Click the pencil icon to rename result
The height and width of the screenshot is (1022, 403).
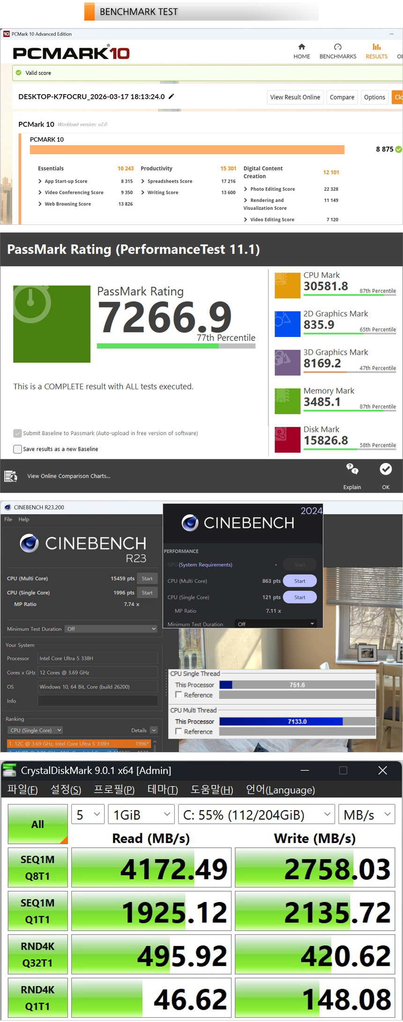[x=172, y=97]
